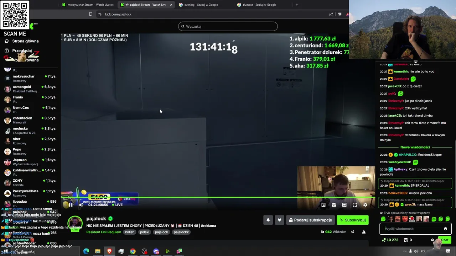Click the Wyszukaj search field on Kick

pos(228,26)
